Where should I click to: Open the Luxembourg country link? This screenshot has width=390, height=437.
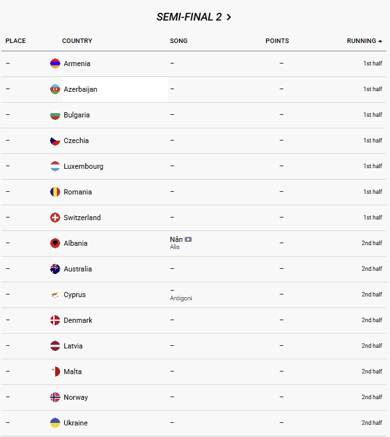click(x=83, y=166)
